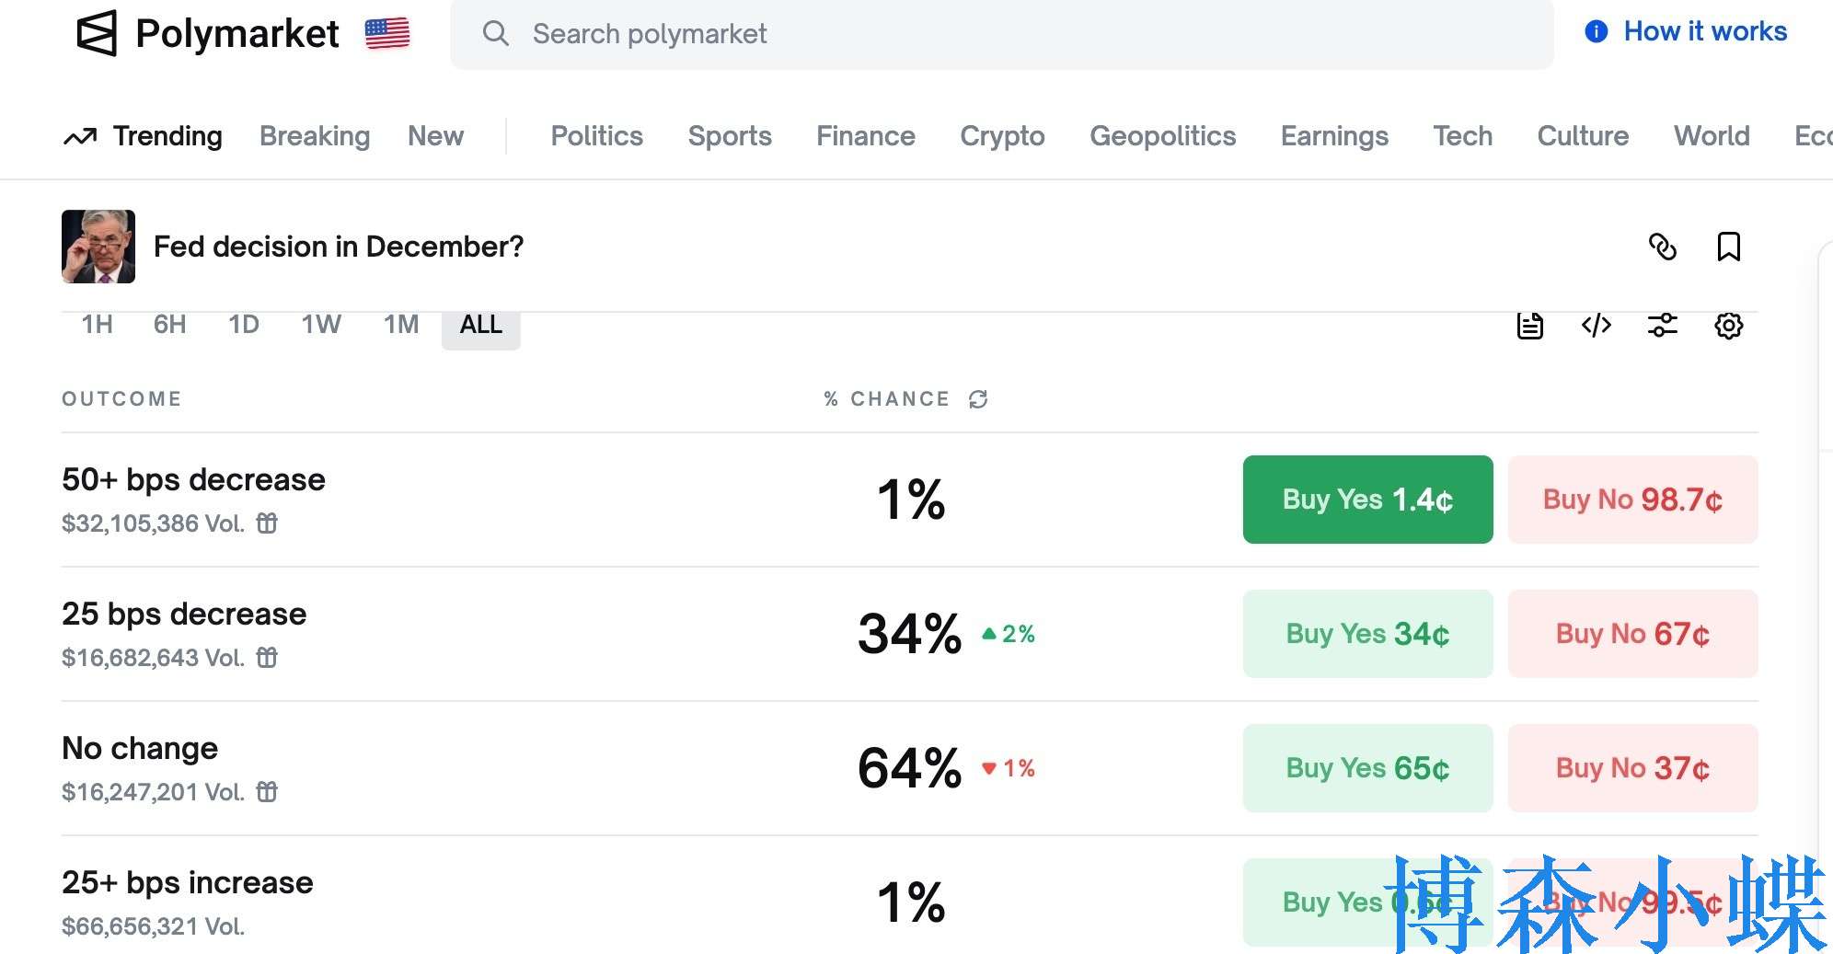Copy the market link icon

(1662, 247)
